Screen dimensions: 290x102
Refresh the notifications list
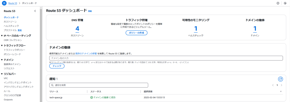click(281, 79)
